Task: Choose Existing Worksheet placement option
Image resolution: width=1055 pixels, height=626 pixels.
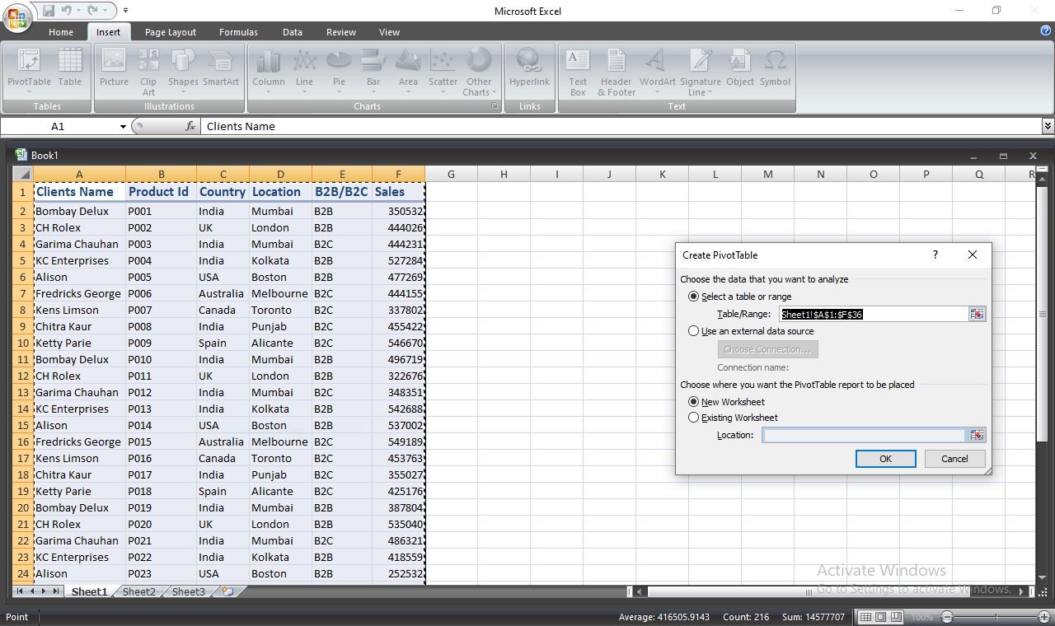Action: pos(733,418)
